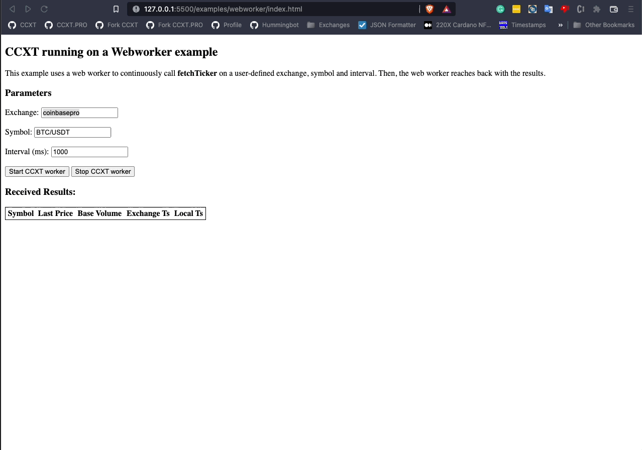Open the Brave hamburger menu
This screenshot has width=642, height=450.
(631, 9)
